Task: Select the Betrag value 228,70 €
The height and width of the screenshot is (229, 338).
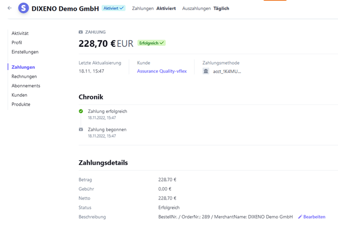Action: [167, 180]
